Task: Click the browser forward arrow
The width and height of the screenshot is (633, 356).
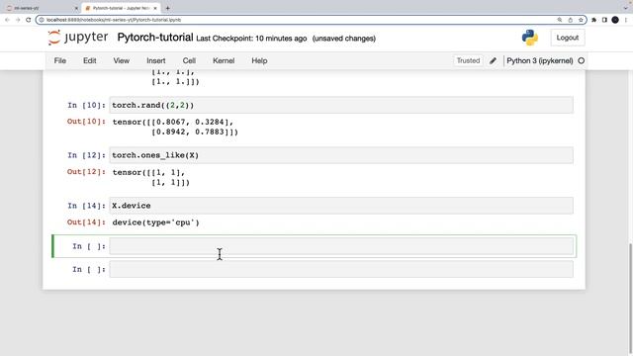Action: pos(18,20)
